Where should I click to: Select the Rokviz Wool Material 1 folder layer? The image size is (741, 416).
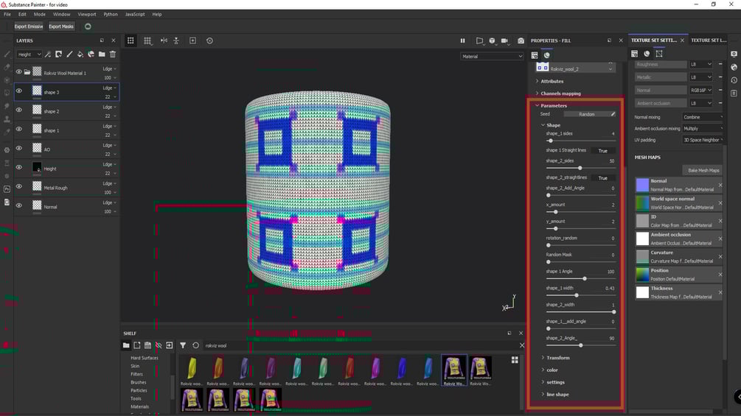66,73
